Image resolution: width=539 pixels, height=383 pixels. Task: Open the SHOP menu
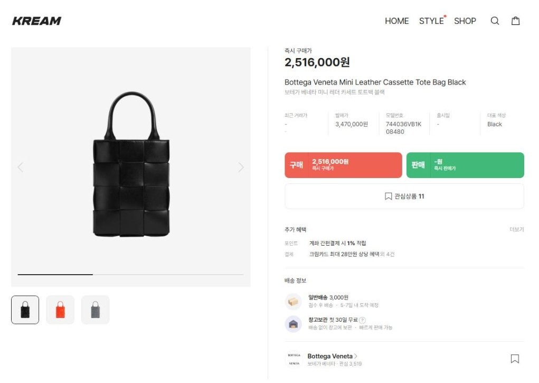[x=465, y=21]
